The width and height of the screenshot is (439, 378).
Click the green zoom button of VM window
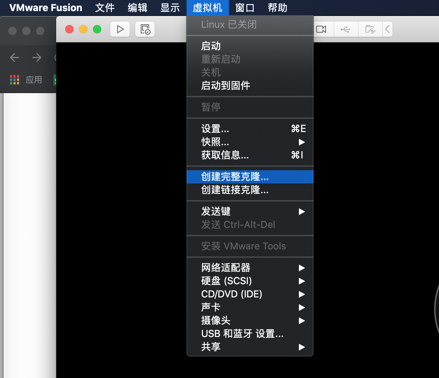coord(97,29)
